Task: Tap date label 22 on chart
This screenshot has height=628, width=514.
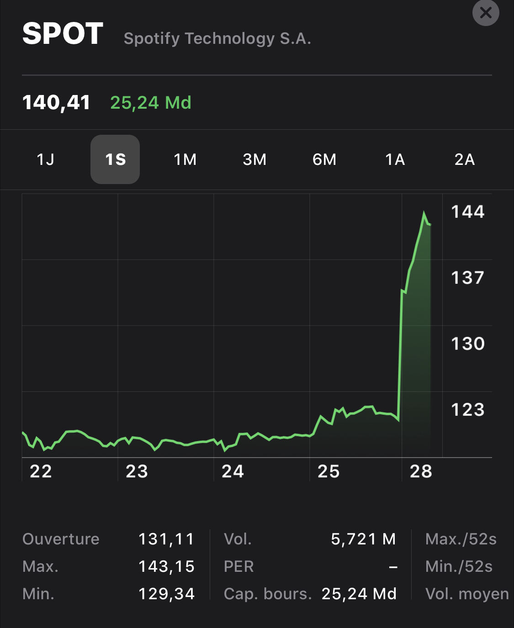Action: click(x=41, y=471)
